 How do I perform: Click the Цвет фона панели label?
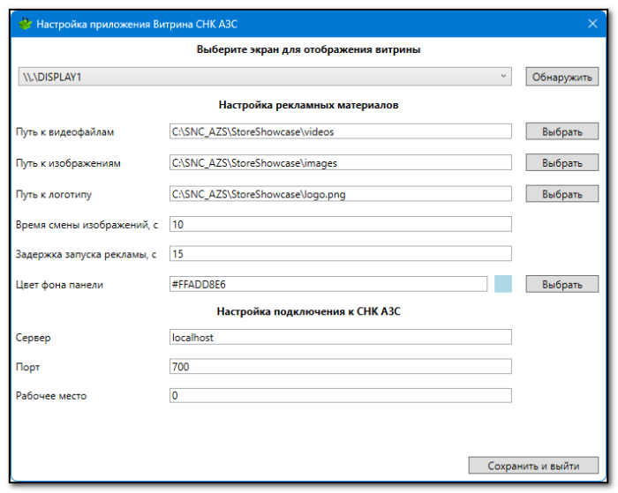[x=59, y=285]
